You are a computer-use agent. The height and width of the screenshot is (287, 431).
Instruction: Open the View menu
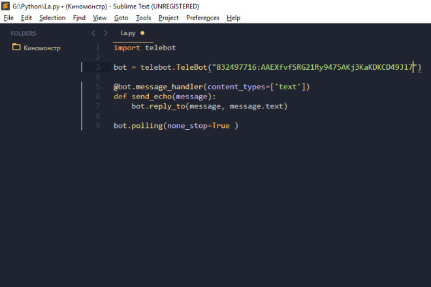pos(99,18)
